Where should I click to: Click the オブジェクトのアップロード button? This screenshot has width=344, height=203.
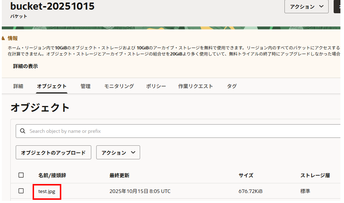click(53, 153)
